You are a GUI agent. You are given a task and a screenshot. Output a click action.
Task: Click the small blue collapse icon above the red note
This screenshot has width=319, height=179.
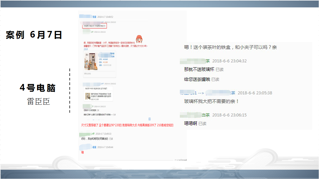click(149, 119)
